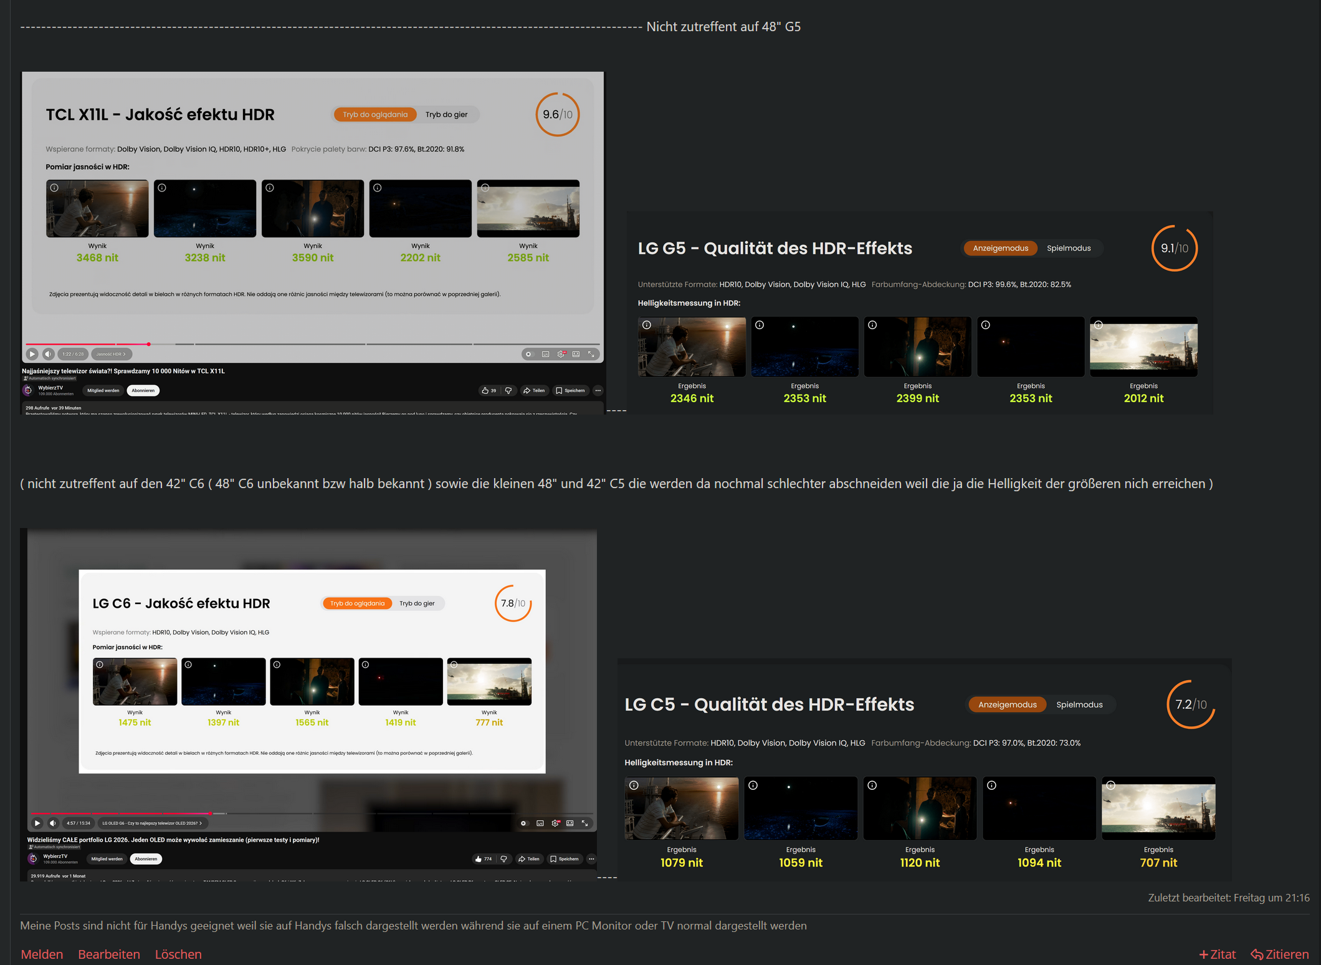
Task: Select Spielmodus in the LG G5 card
Action: click(1069, 248)
